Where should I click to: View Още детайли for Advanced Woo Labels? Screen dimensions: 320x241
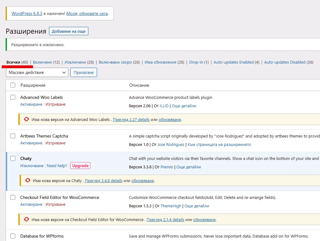click(184, 106)
